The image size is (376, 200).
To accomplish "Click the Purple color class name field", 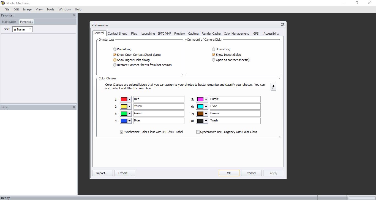I will coord(235,99).
